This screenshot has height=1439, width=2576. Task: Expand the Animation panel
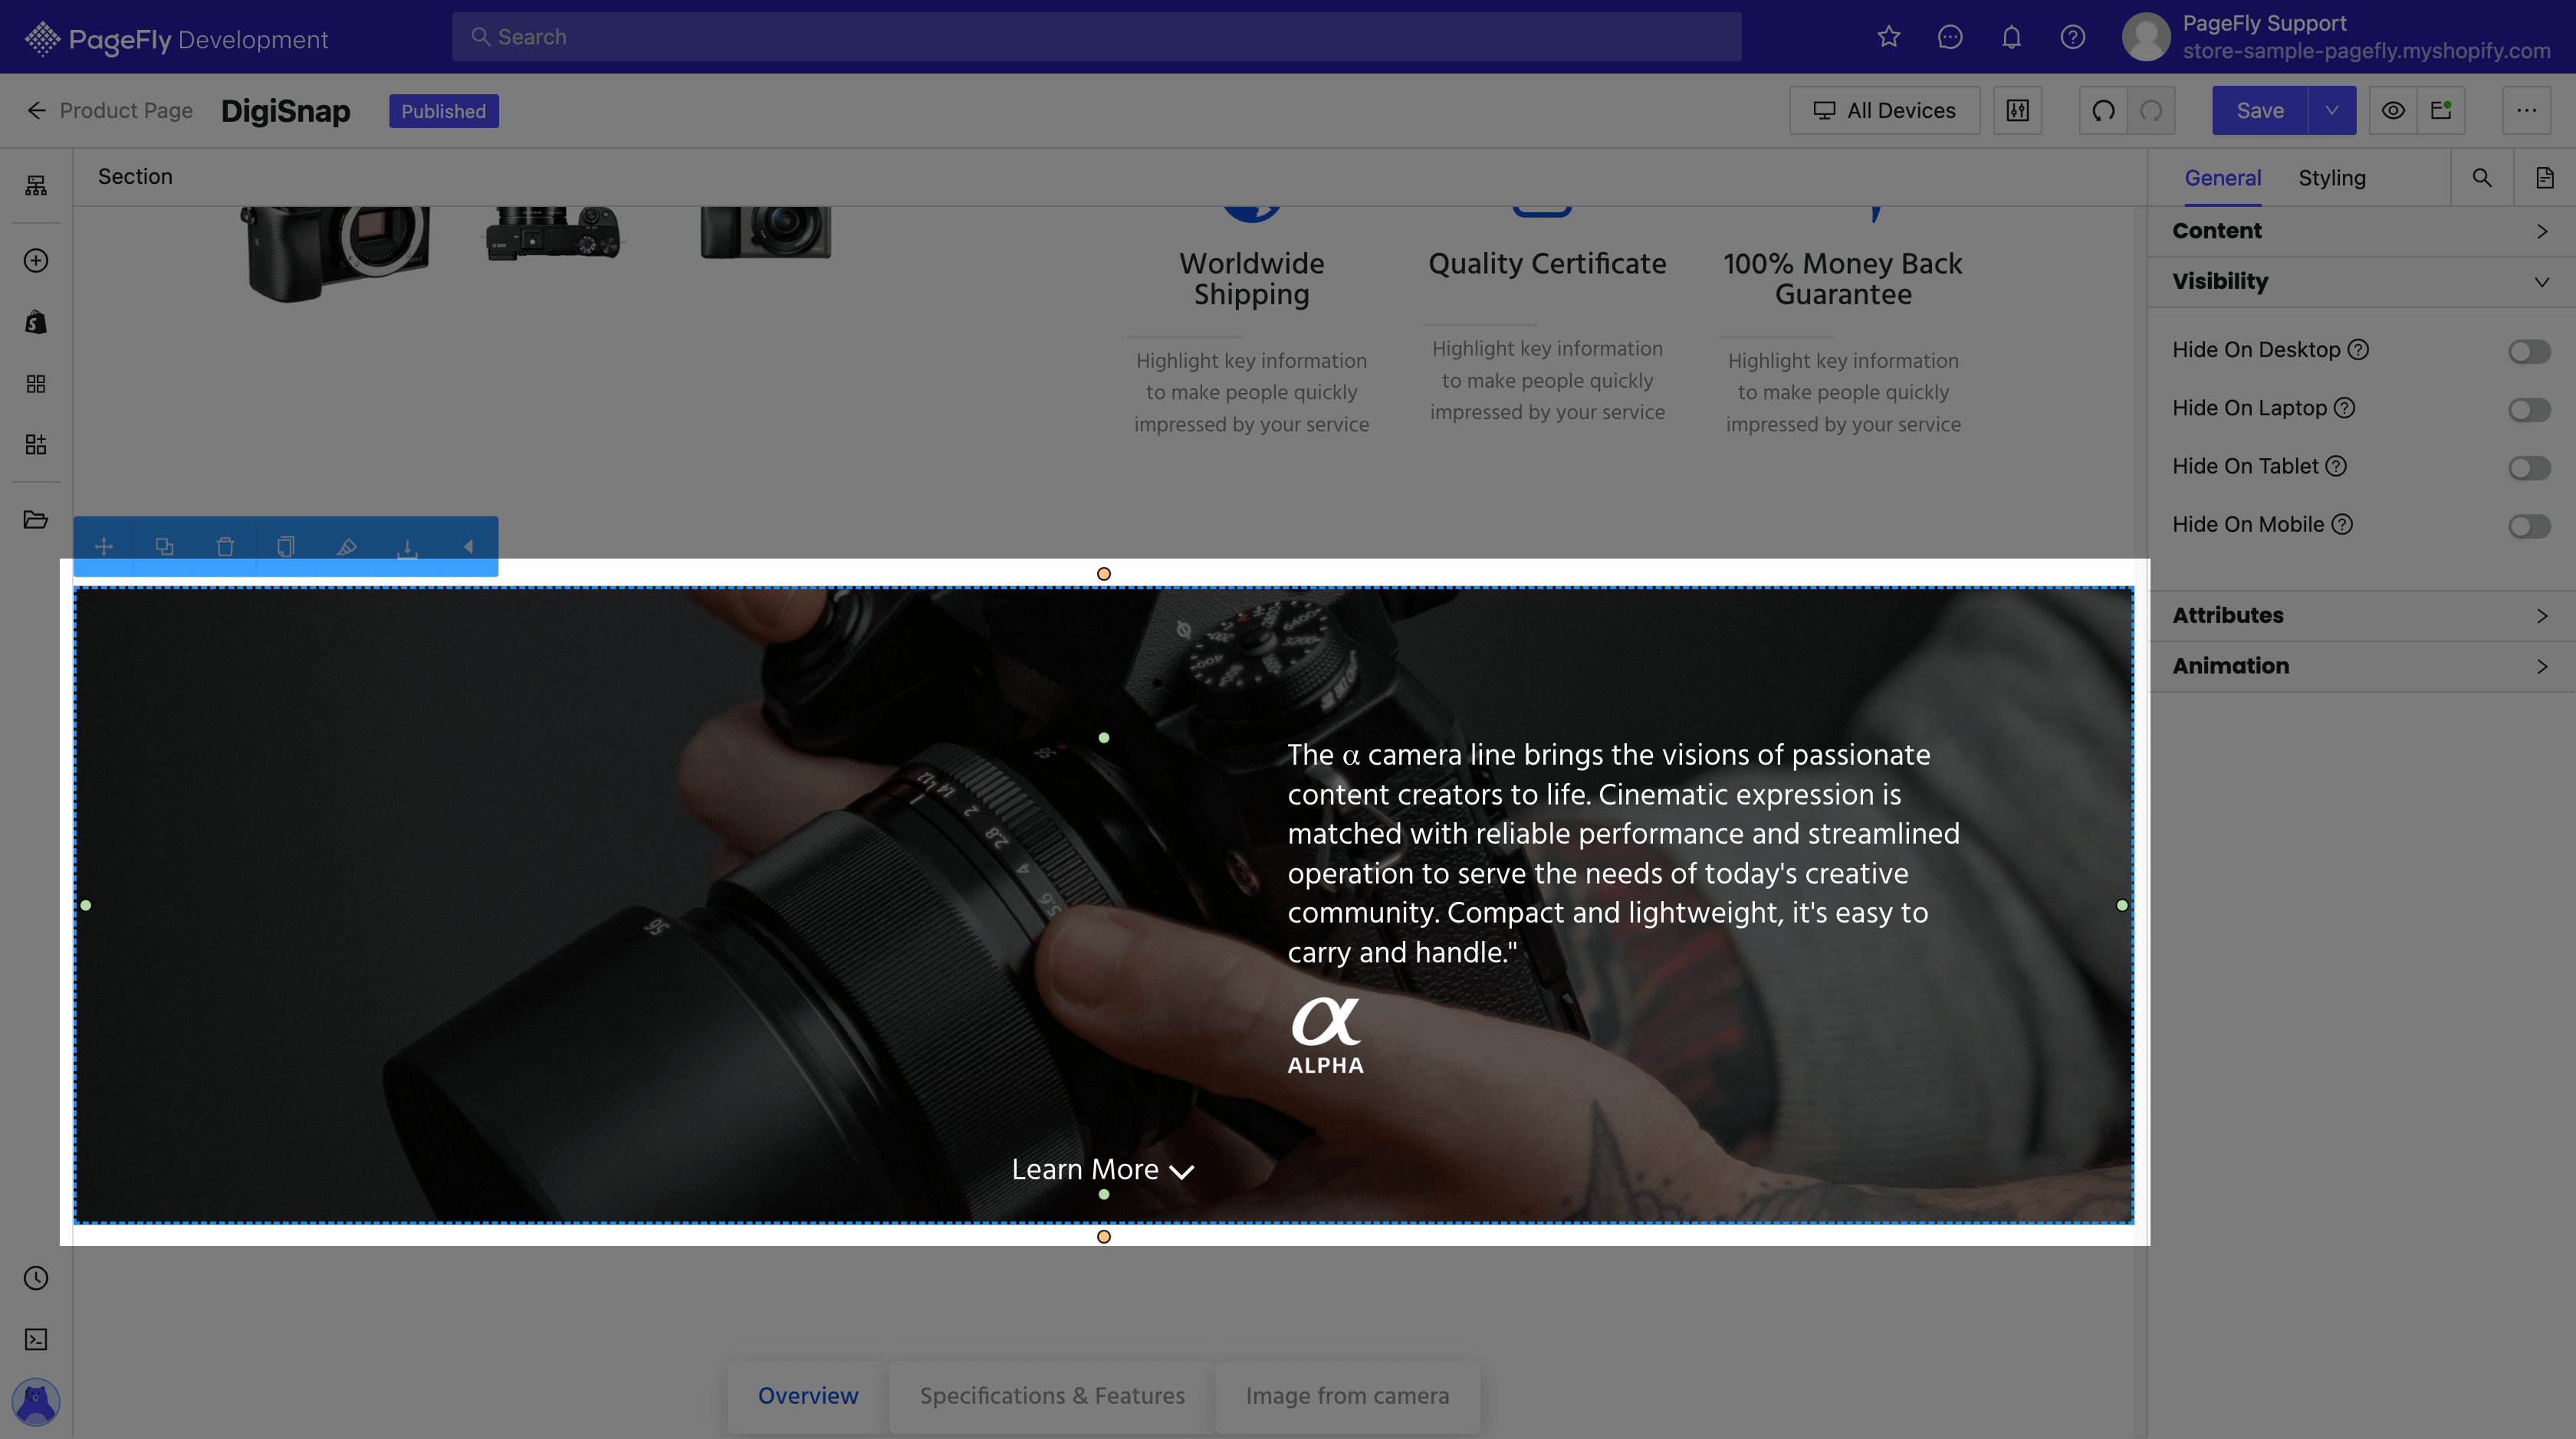pos(2362,667)
